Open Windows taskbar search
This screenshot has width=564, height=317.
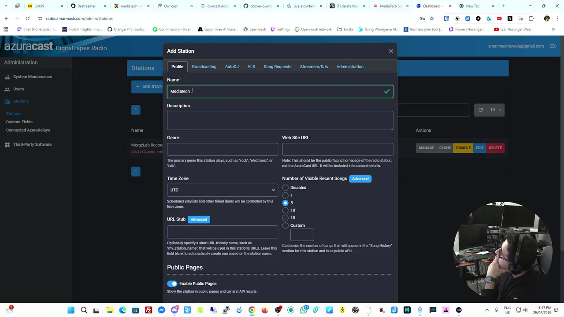click(x=84, y=310)
